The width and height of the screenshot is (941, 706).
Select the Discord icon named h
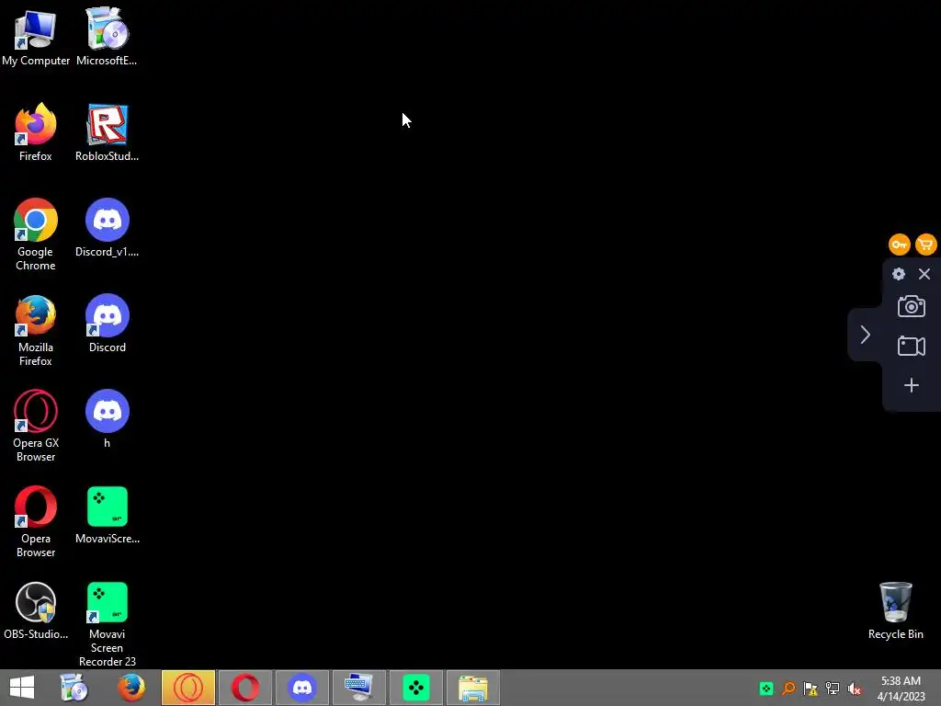pyautogui.click(x=107, y=418)
